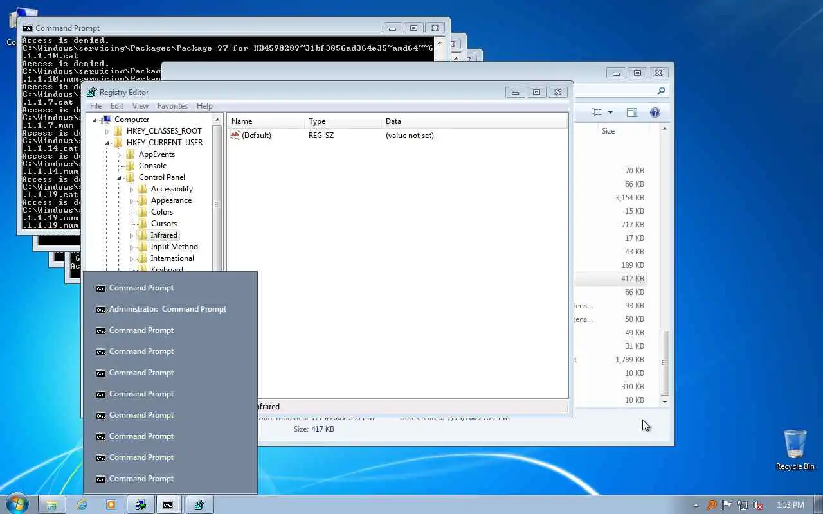Expand the Accessibility key
This screenshot has width=823, height=514.
(x=132, y=190)
